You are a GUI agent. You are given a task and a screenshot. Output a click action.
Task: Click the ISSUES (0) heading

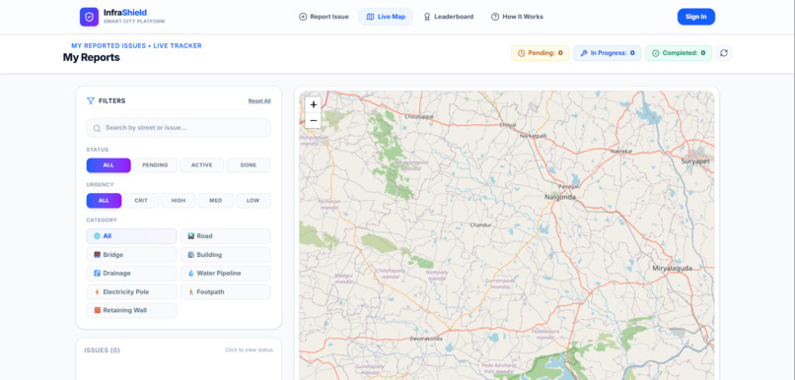tap(102, 350)
